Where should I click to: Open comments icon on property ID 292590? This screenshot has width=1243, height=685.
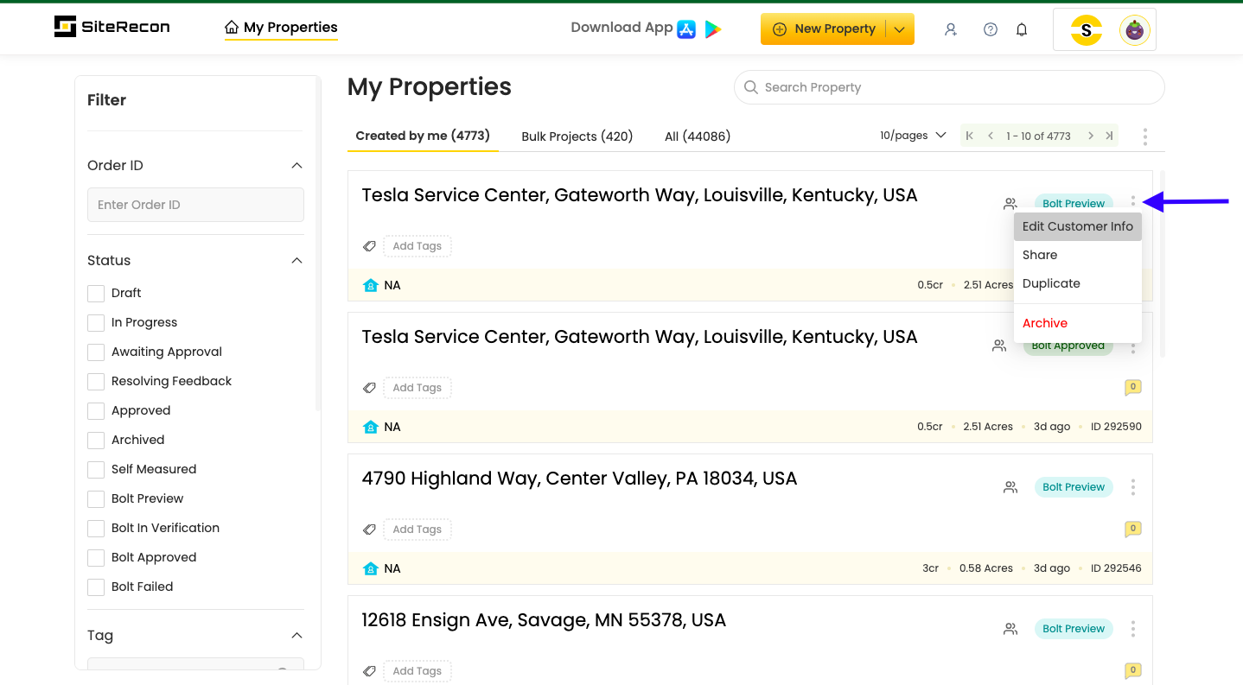click(1132, 387)
